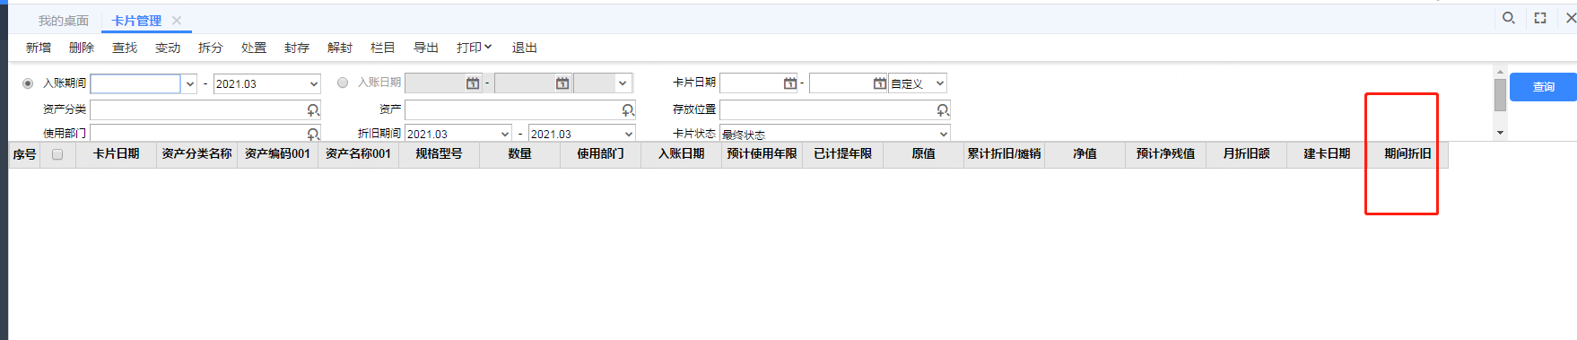
Task: Click the fullscreen expand icon
Action: (x=1540, y=18)
